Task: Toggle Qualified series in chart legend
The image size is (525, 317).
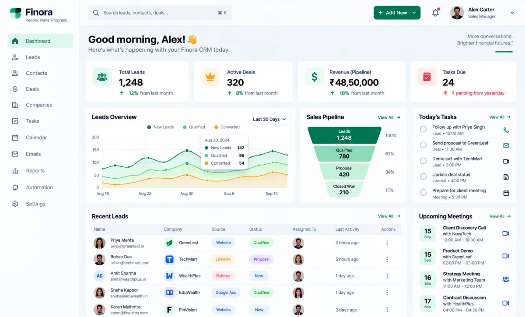Action: pyautogui.click(x=194, y=127)
